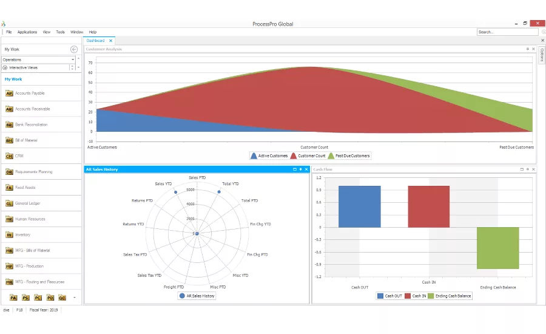Image resolution: width=546 pixels, height=334 pixels.
Task: Click the Interactive Views stepper arrows
Action: [72, 67]
